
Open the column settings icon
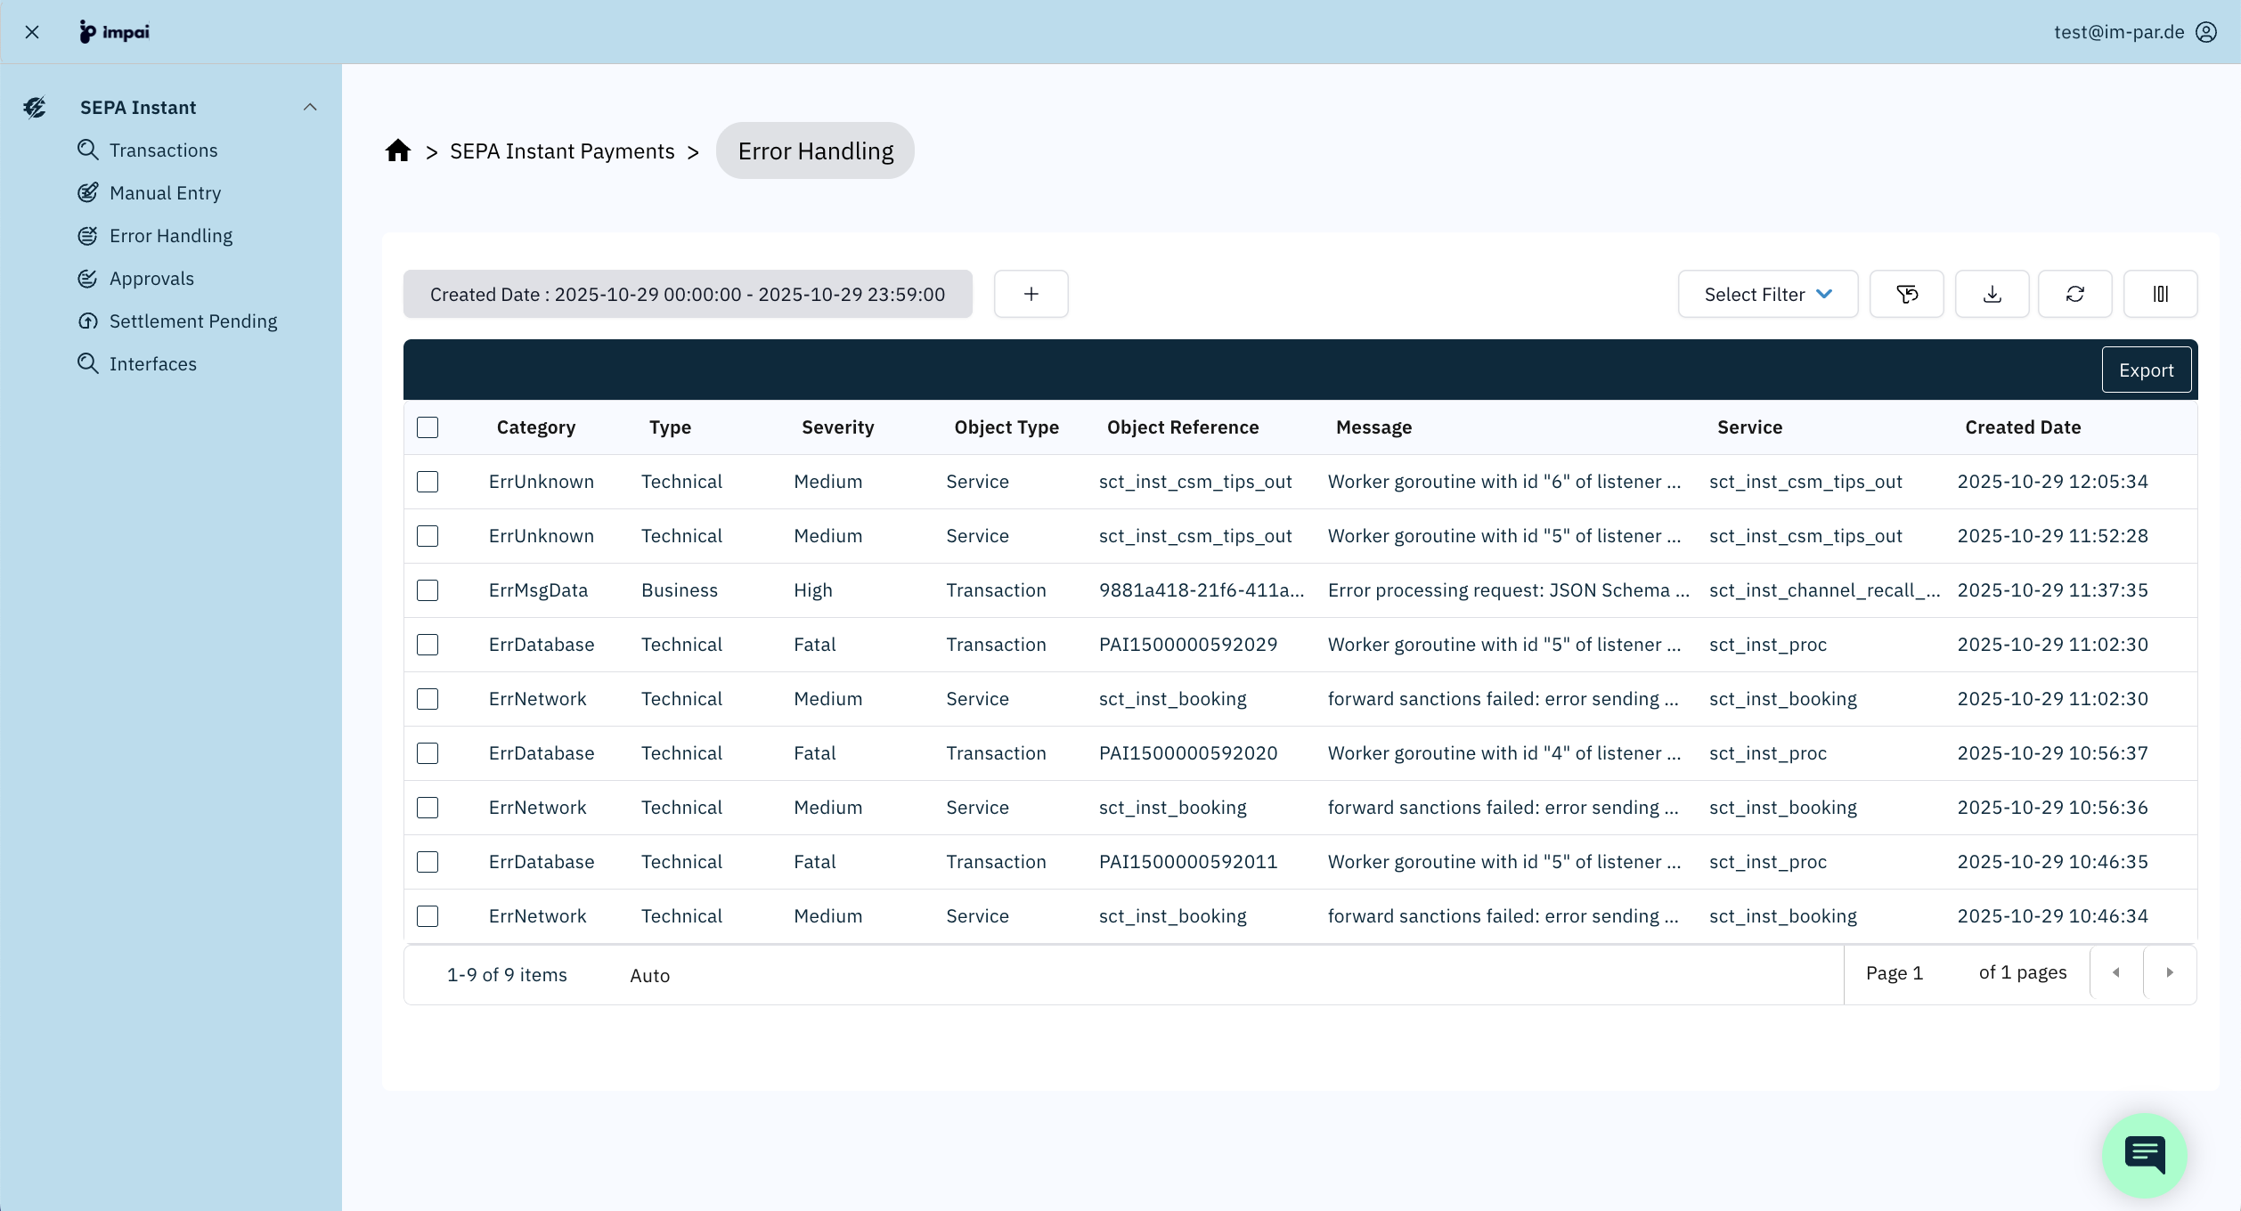tap(2160, 294)
